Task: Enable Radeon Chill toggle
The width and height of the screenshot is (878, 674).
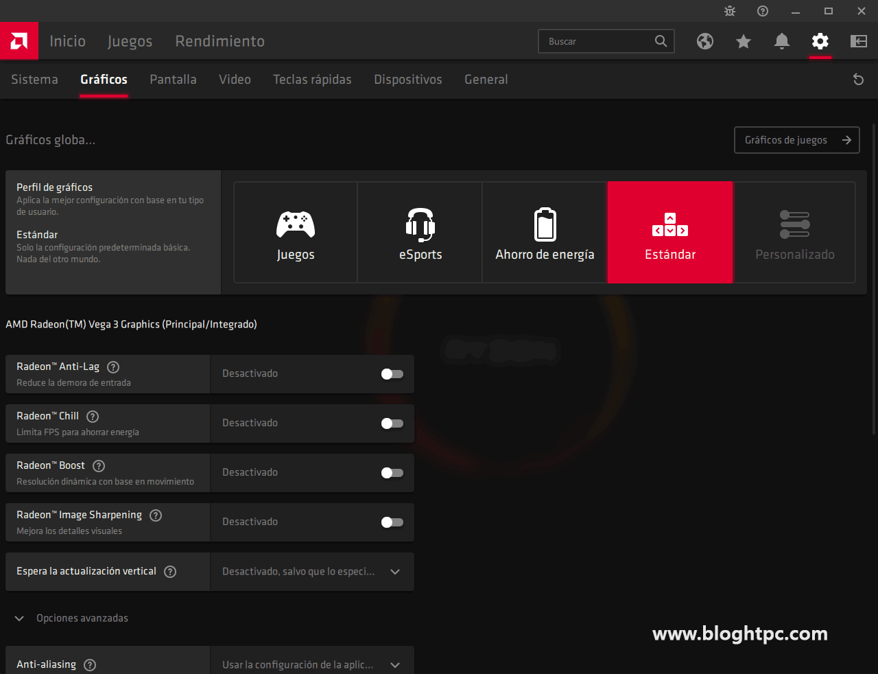Action: 392,423
